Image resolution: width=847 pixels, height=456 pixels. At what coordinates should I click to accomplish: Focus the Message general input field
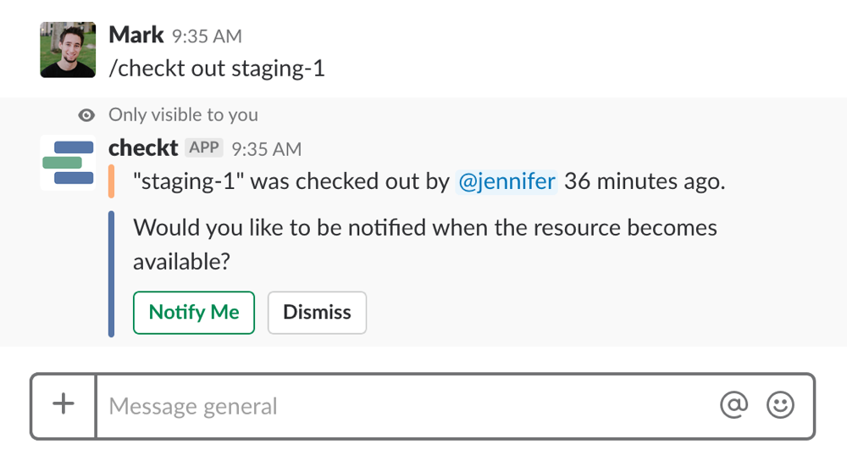click(x=407, y=406)
